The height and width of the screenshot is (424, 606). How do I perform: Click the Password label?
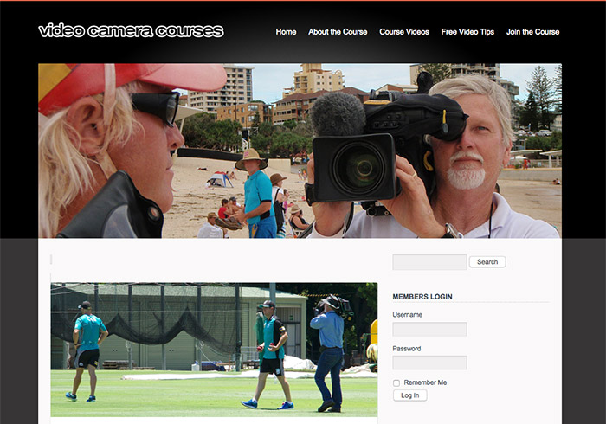[x=407, y=349]
